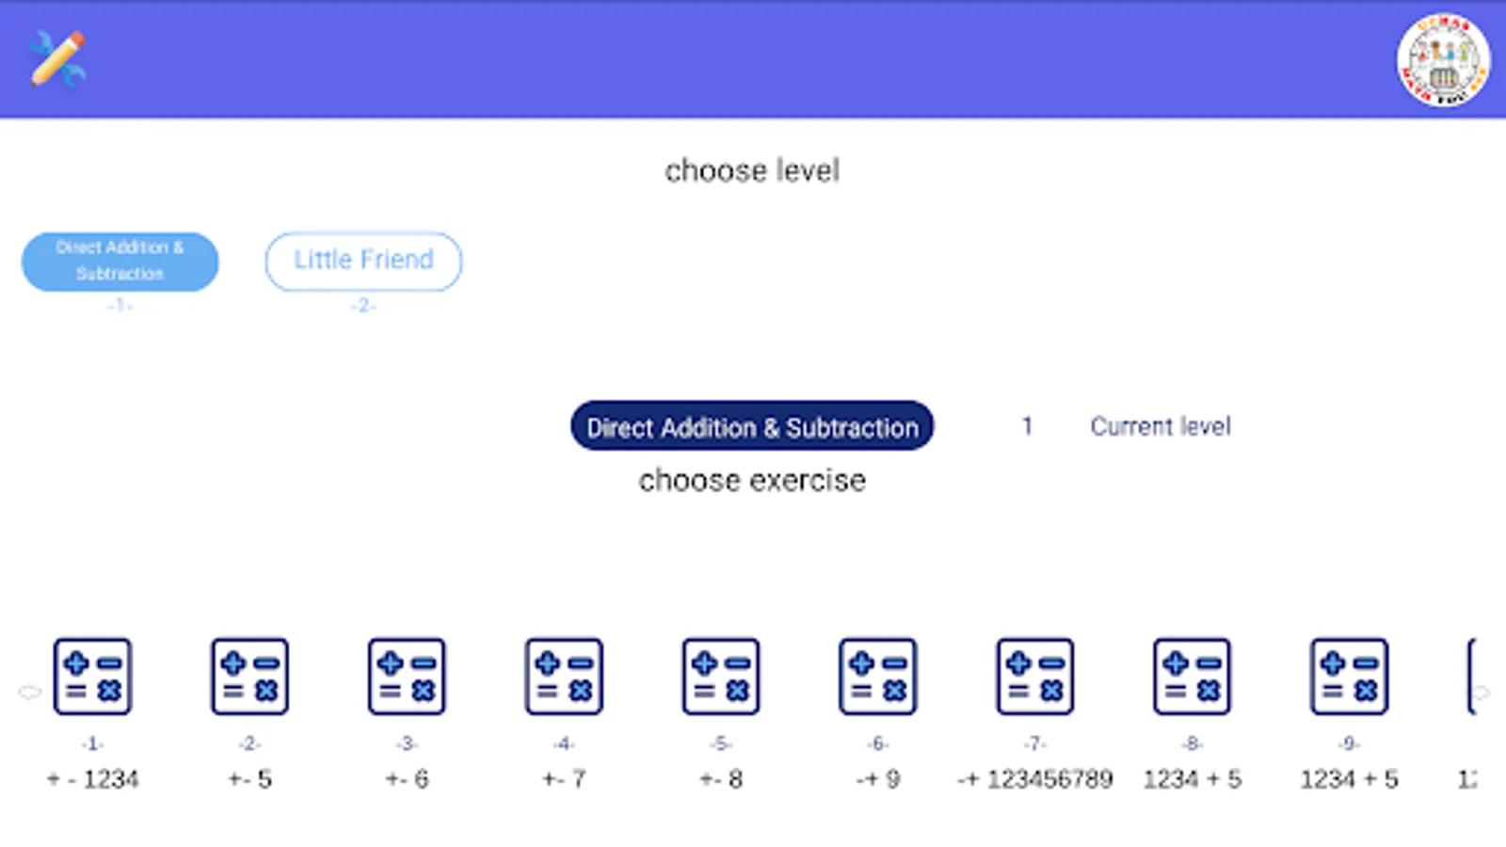This screenshot has width=1506, height=847.
Task: Open the '+ - 1234' exercise calculator icon
Action: click(93, 676)
